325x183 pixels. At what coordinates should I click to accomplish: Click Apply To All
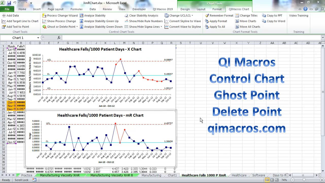[x=215, y=27]
